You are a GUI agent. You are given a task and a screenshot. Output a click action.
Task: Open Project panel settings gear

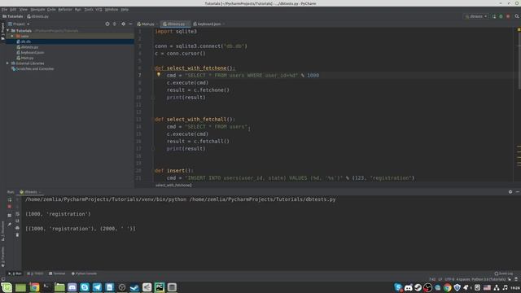123,24
